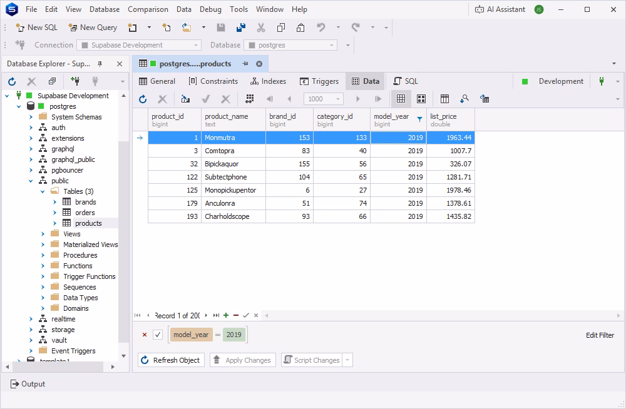The height and width of the screenshot is (409, 626).
Task: Close the Database Explorer panel
Action: 120,64
